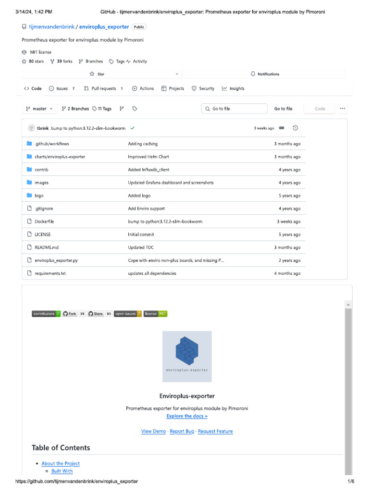View the Branches link near forks
The height and width of the screenshot is (492, 369).
(x=91, y=61)
